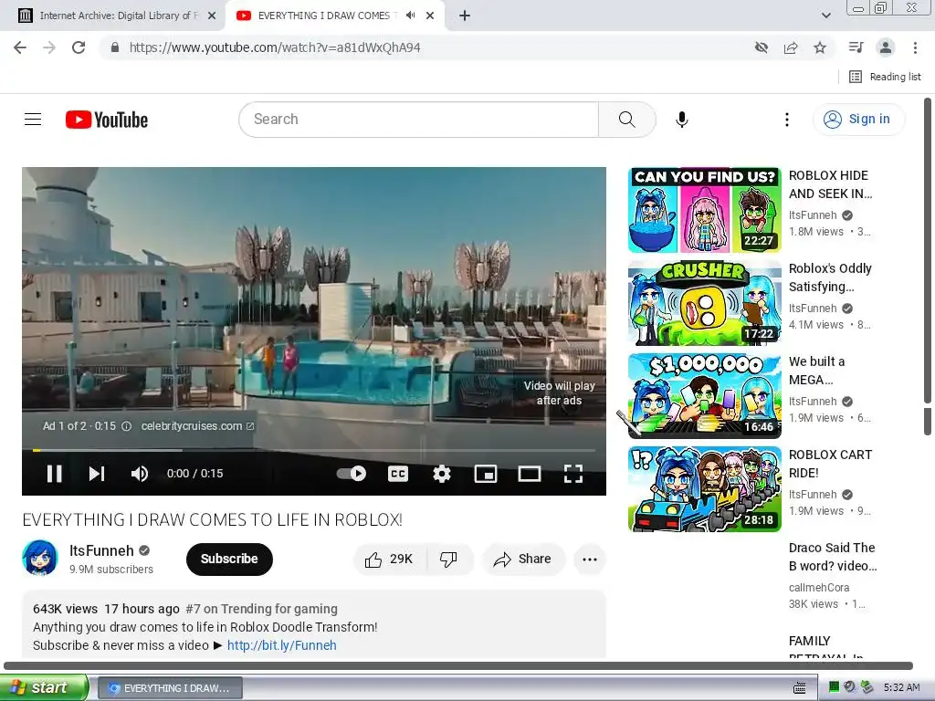Viewport: 935px width, 701px height.
Task: Enter full screen mode
Action: [573, 474]
